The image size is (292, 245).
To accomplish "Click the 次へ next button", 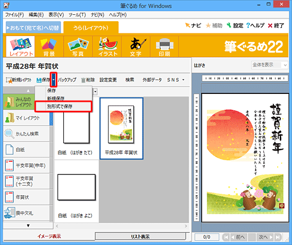I will pyautogui.click(x=265, y=237).
